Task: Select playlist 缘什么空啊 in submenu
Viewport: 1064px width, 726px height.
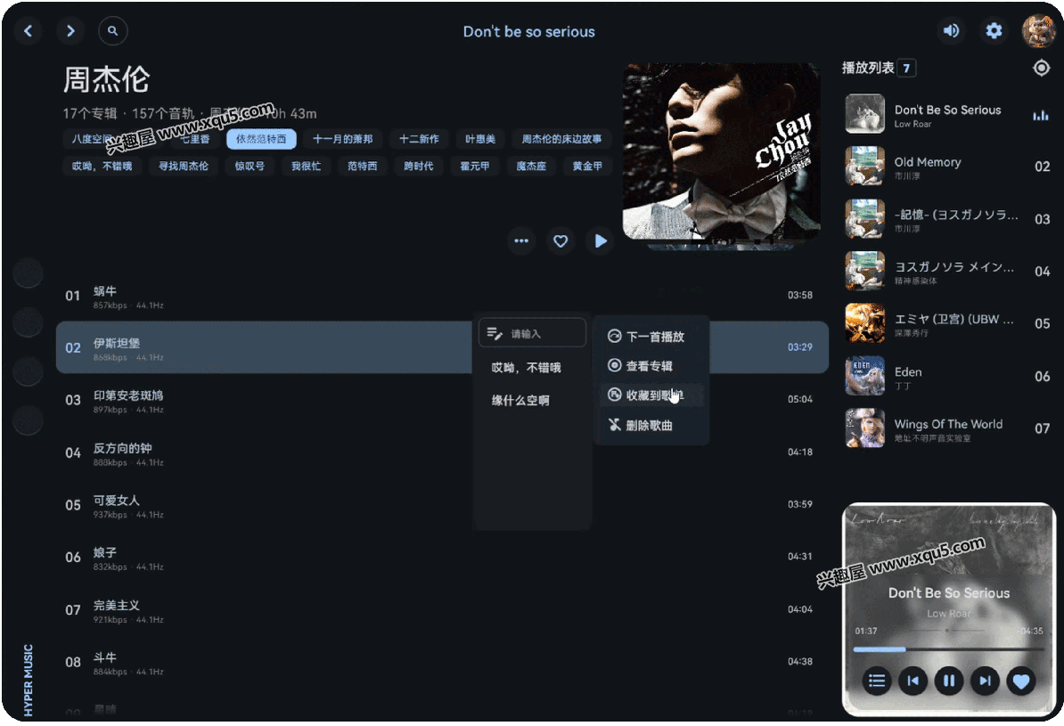Action: tap(521, 400)
